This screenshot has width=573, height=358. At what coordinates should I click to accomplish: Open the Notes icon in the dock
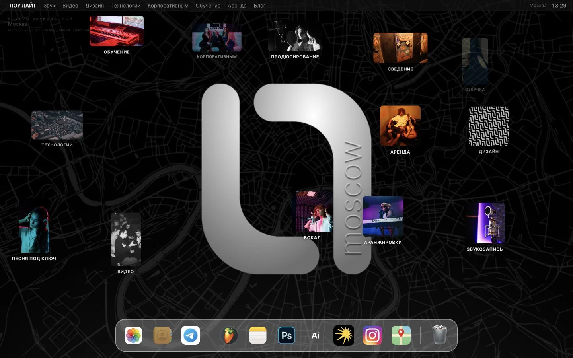[x=258, y=335]
